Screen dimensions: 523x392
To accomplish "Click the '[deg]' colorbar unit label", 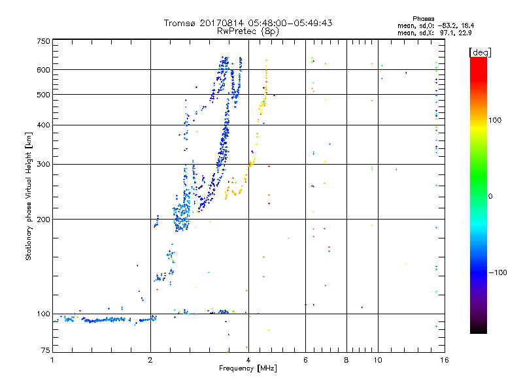I will point(480,52).
